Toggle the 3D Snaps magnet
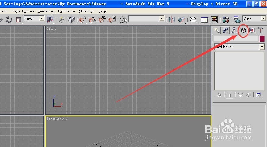The width and height of the screenshot is (267, 147). [x=82, y=20]
